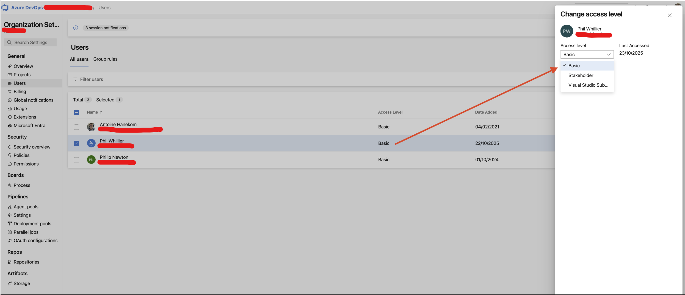This screenshot has height=295, width=685.
Task: Select Basic in access level list
Action: [587, 66]
